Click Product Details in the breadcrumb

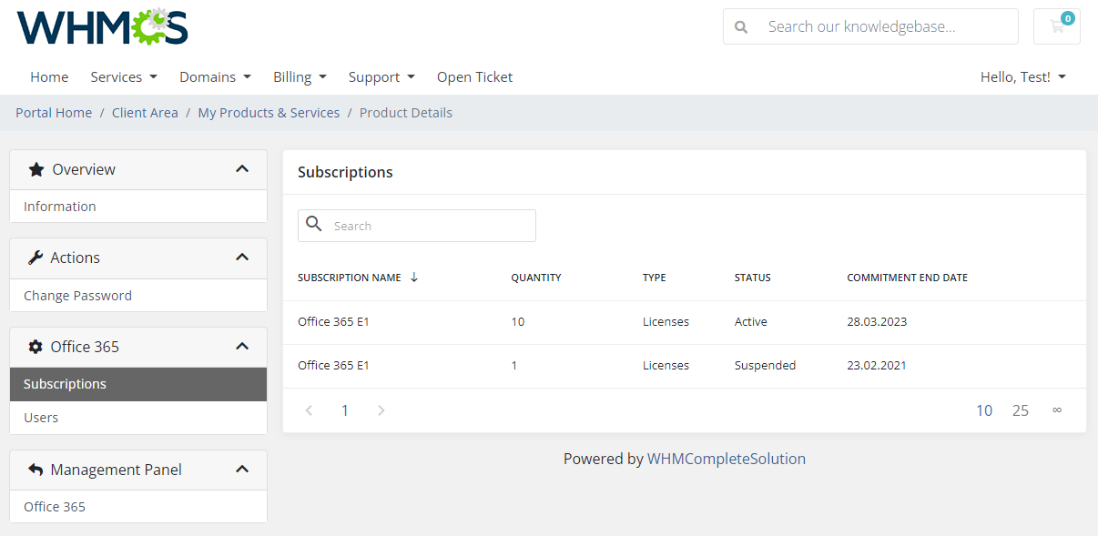coord(406,113)
